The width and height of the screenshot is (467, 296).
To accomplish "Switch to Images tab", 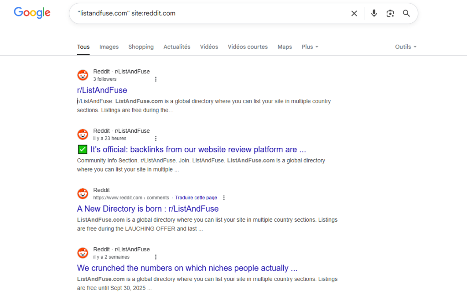I will pyautogui.click(x=109, y=47).
